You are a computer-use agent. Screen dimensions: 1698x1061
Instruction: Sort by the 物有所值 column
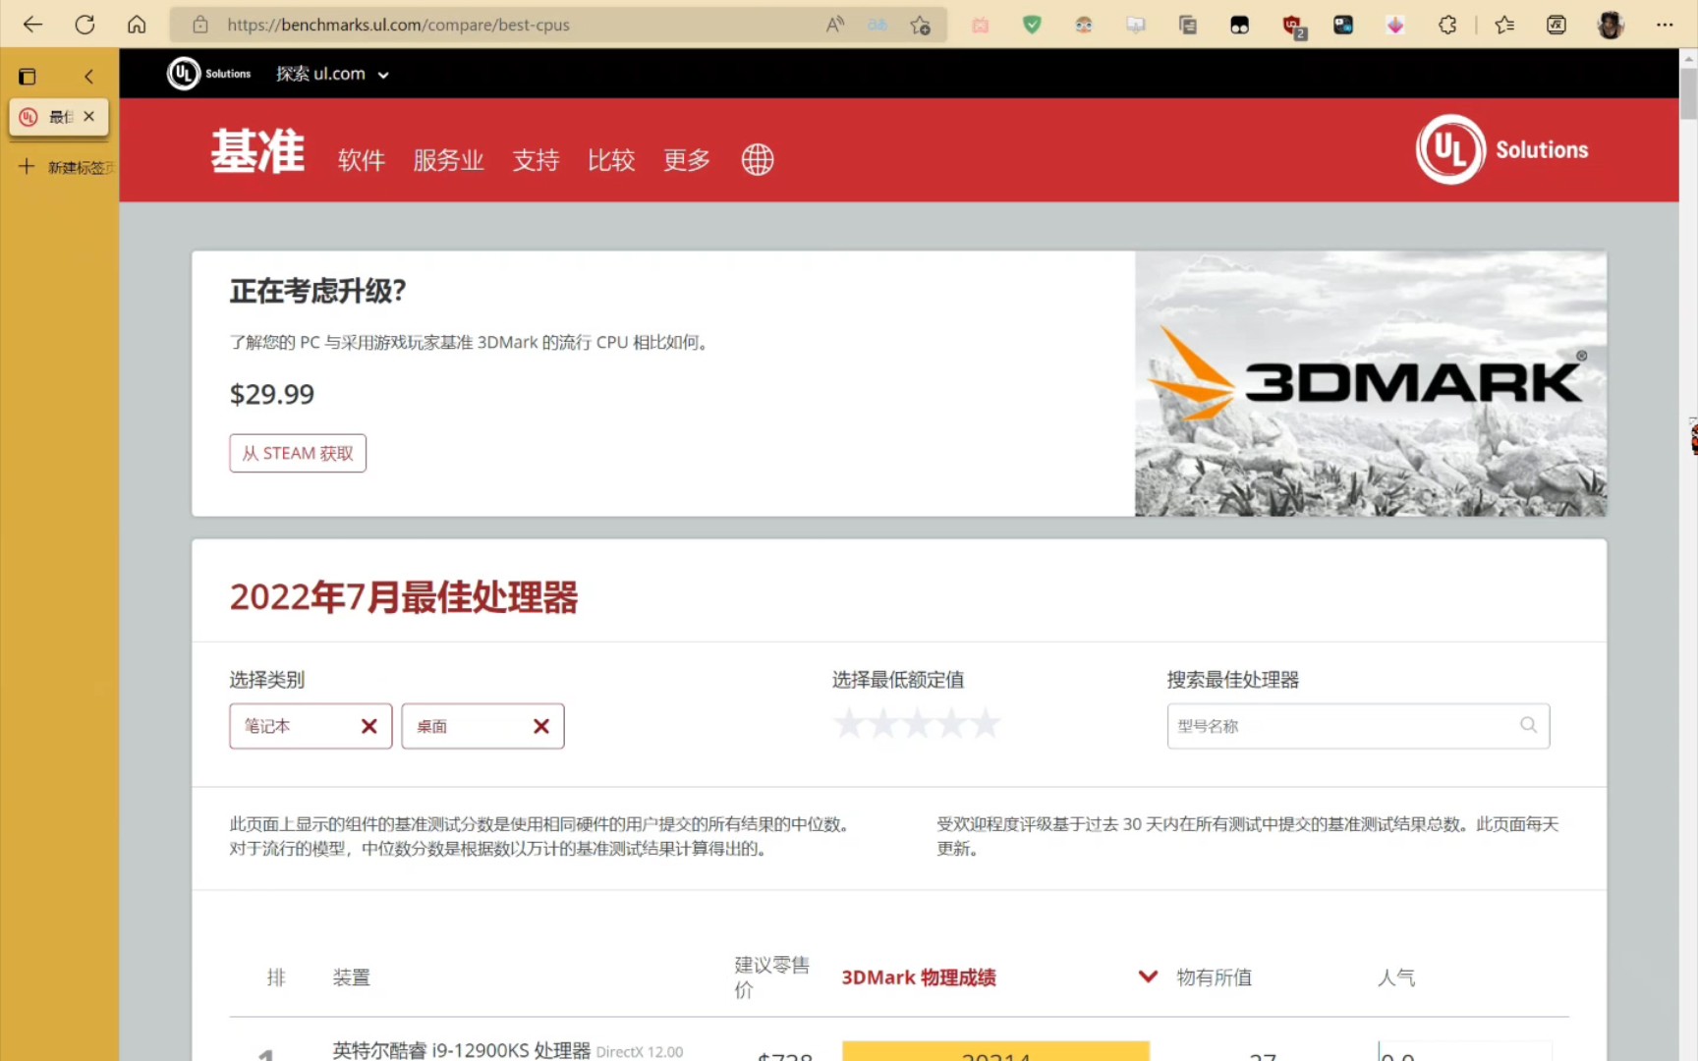click(1215, 977)
